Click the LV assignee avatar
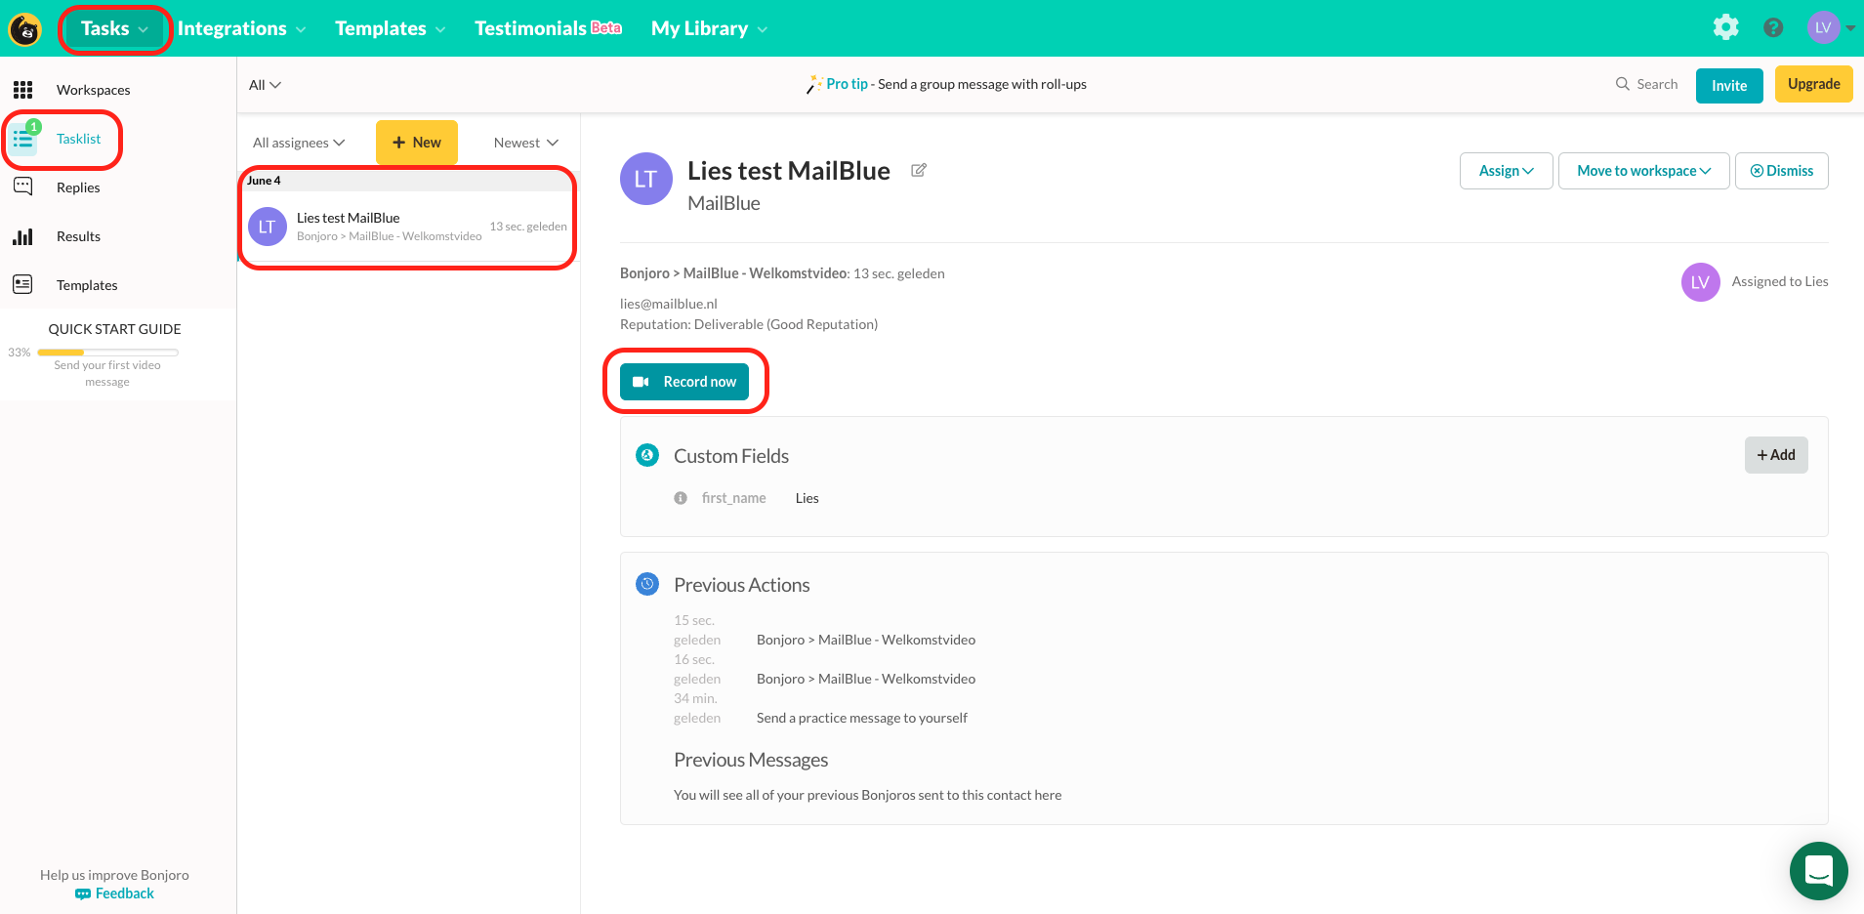Image resolution: width=1864 pixels, height=914 pixels. click(1701, 282)
